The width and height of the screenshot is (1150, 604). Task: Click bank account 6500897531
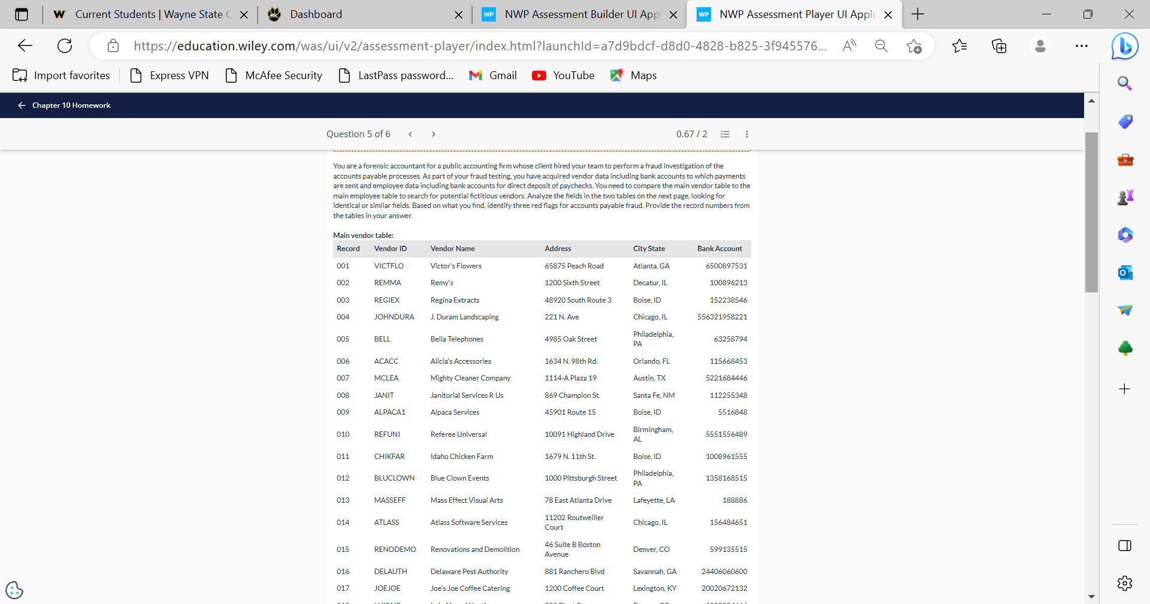click(x=727, y=266)
